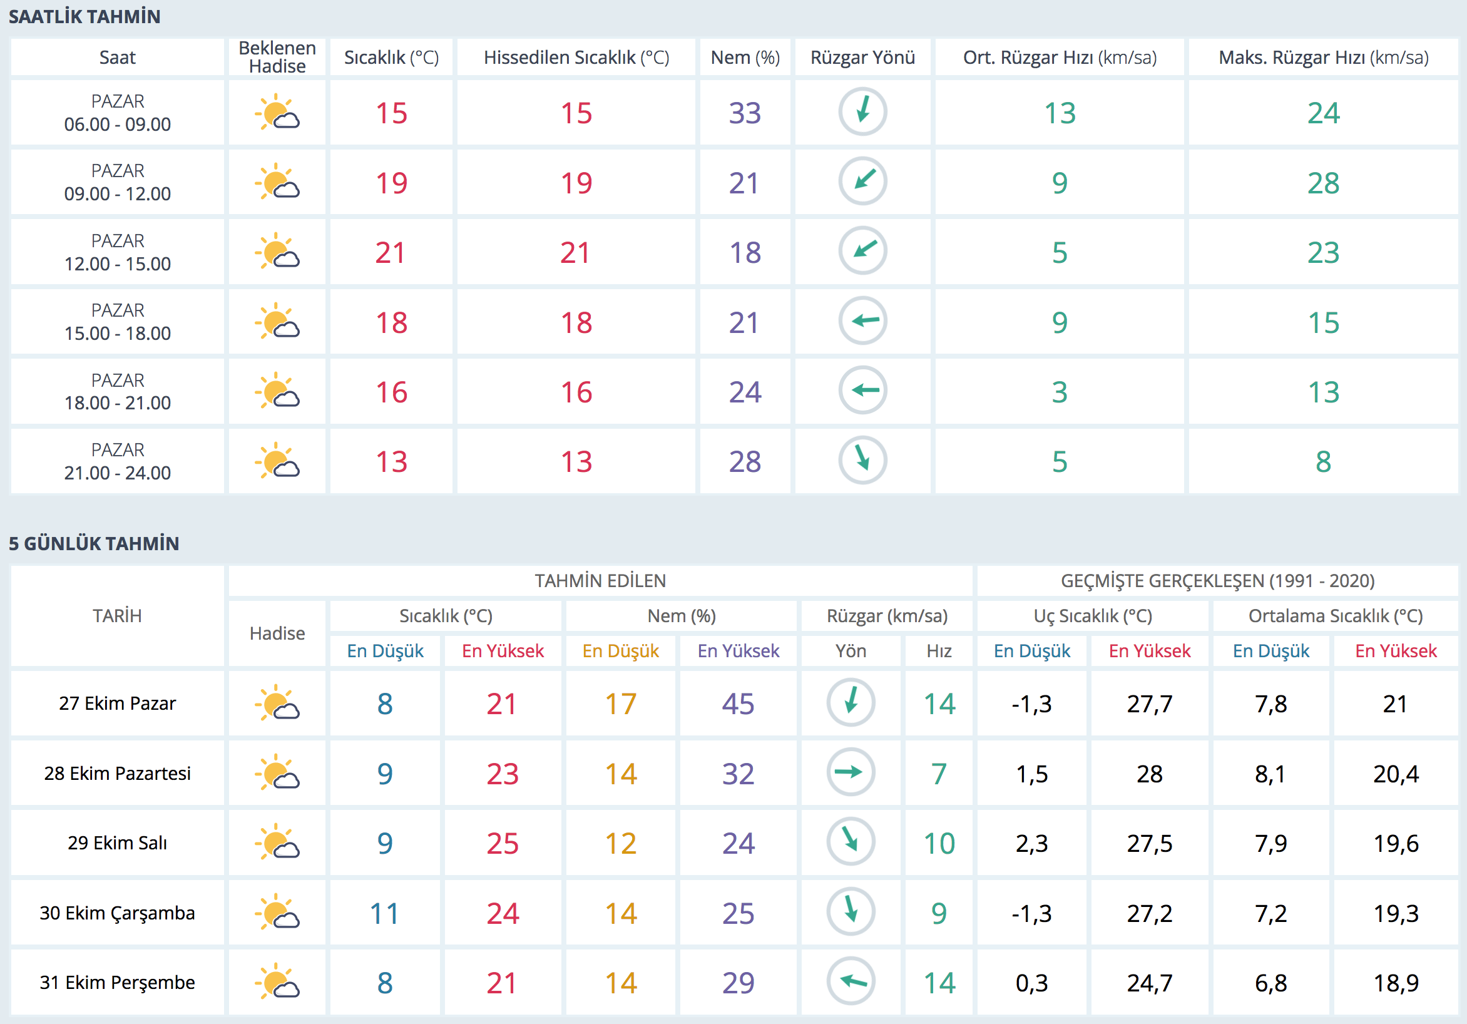Click weather icon for 27 Ekim Pazar

tap(277, 703)
